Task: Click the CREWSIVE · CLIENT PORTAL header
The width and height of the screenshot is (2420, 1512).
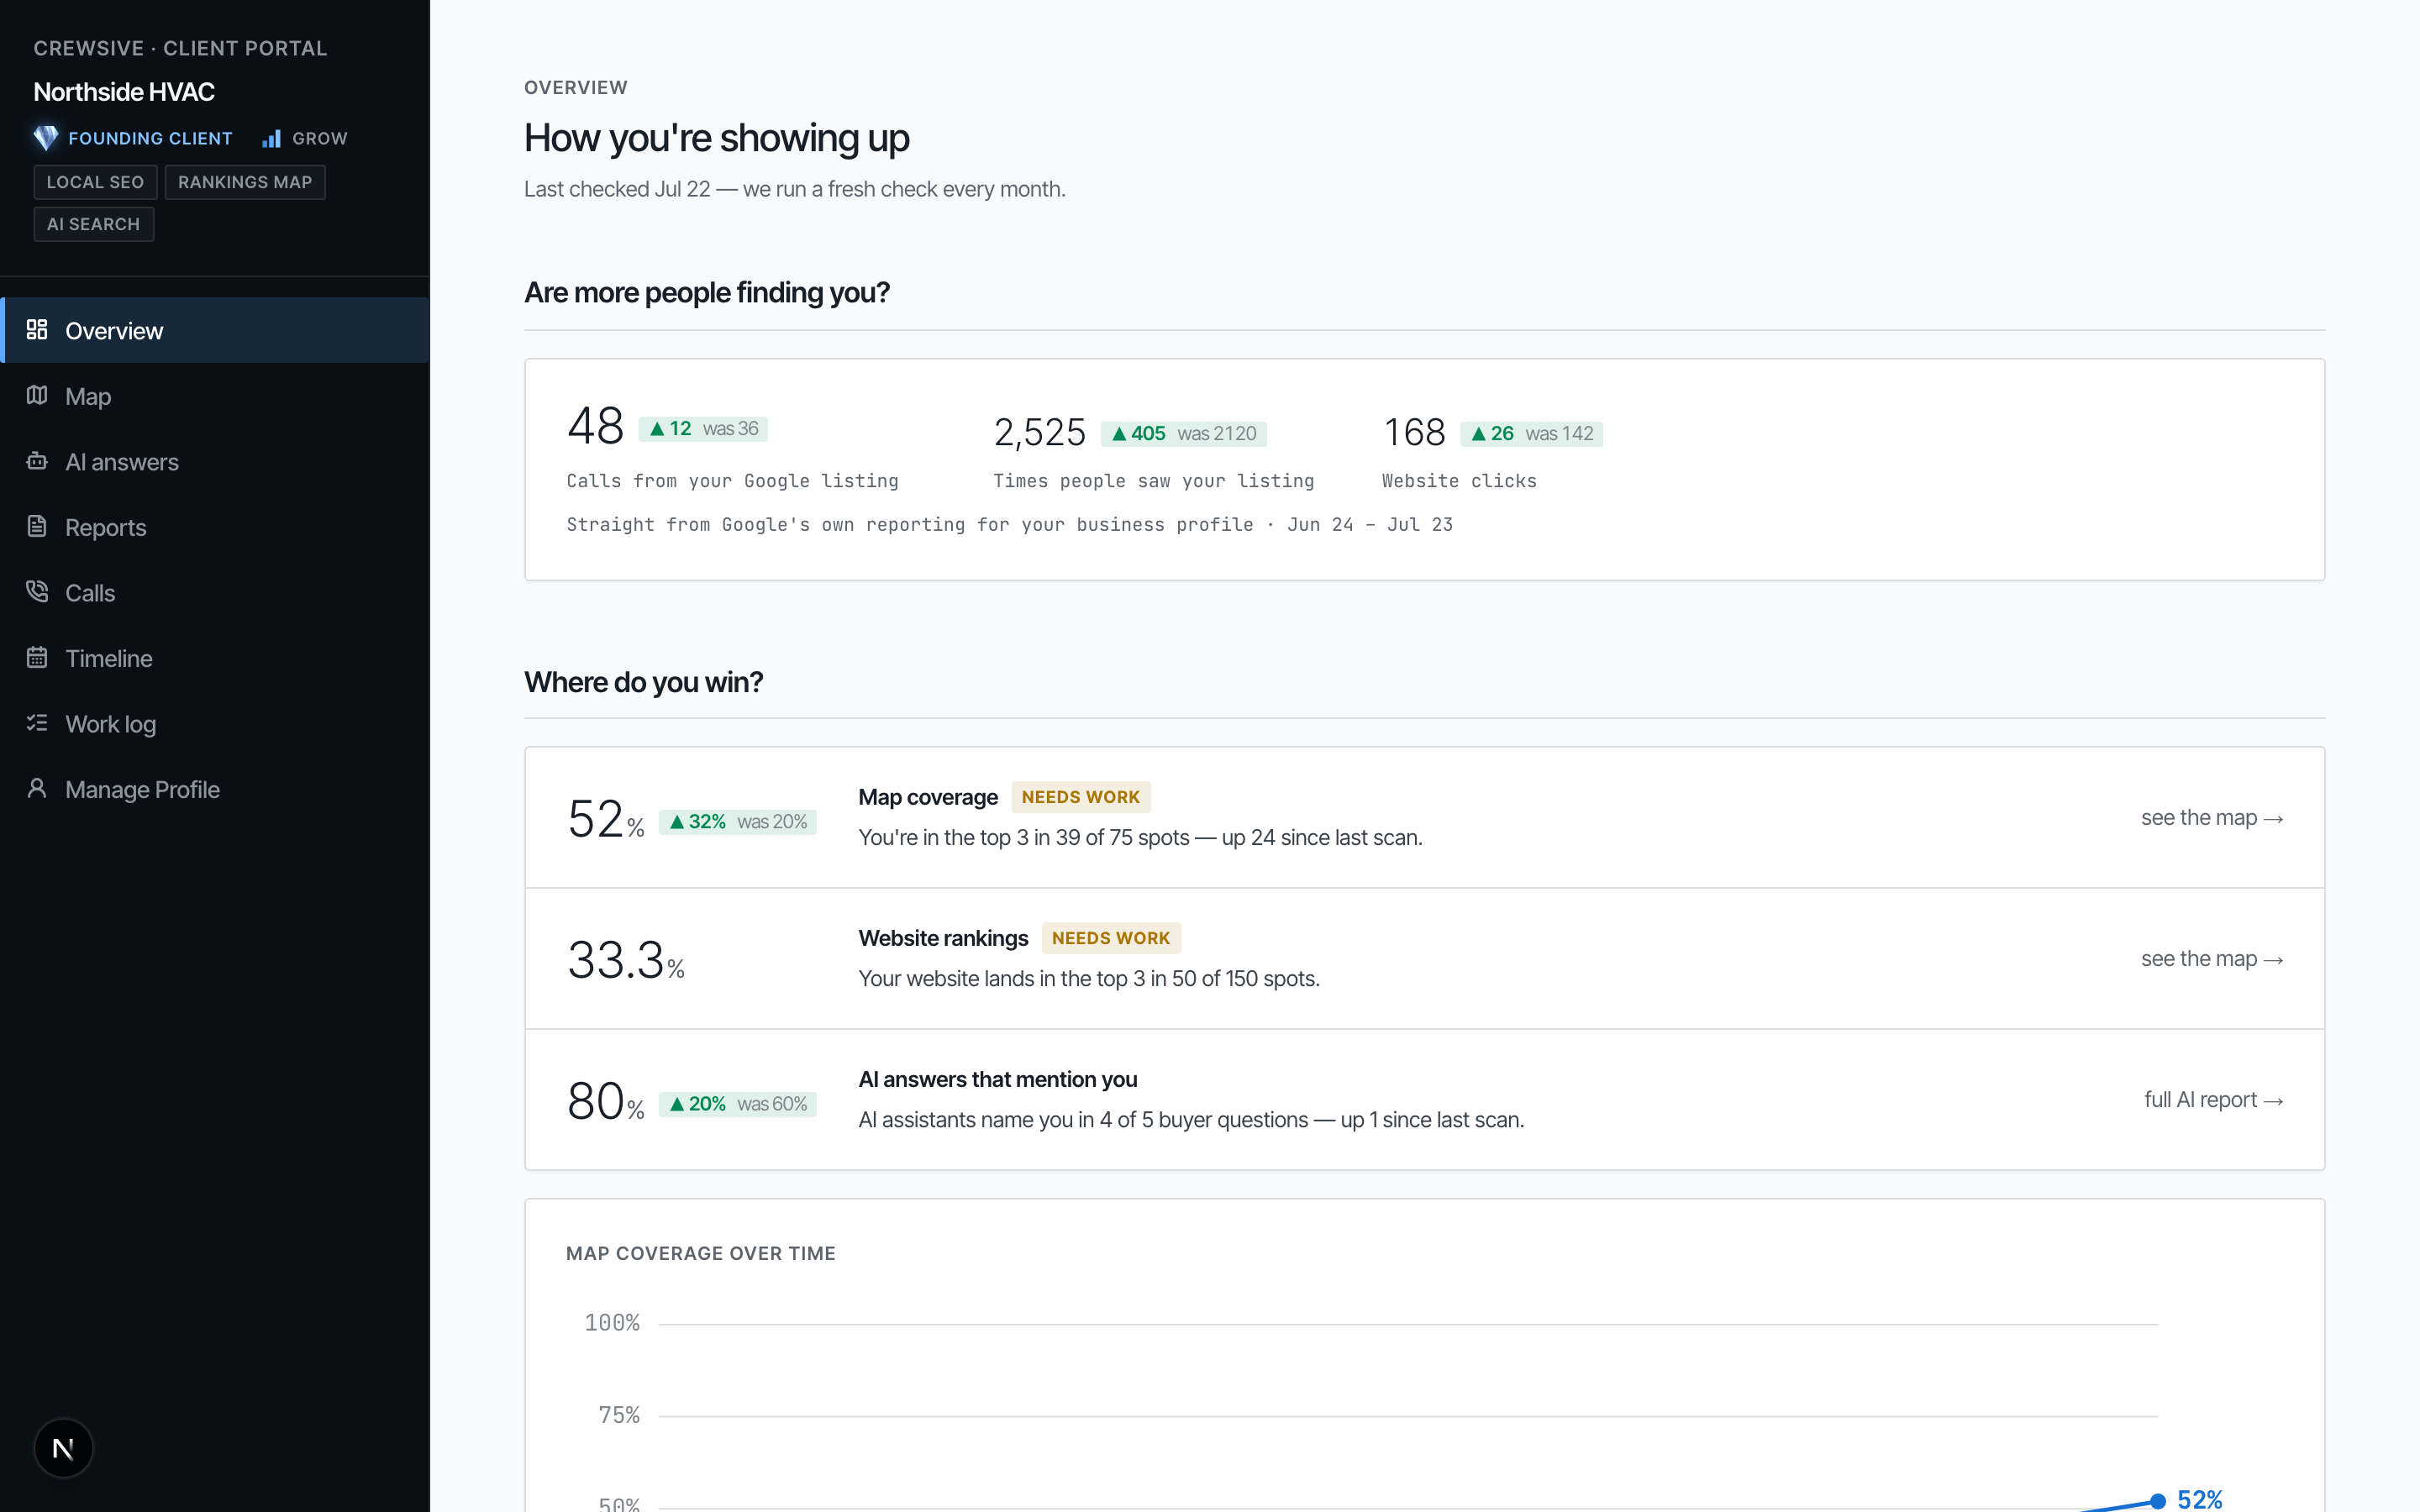Action: pyautogui.click(x=180, y=48)
